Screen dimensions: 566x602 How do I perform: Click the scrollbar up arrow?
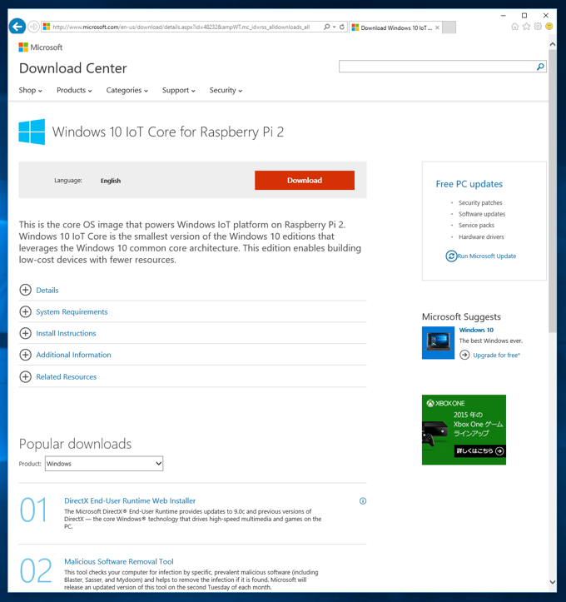[x=552, y=44]
